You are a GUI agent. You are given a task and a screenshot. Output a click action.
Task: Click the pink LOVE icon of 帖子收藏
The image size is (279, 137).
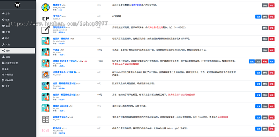(45, 131)
